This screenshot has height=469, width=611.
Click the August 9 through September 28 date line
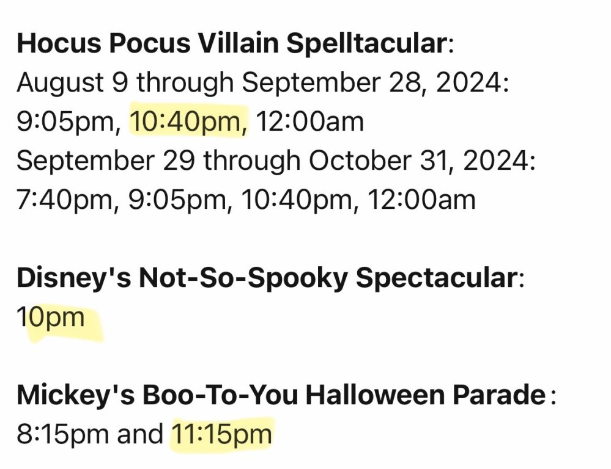pyautogui.click(x=263, y=82)
